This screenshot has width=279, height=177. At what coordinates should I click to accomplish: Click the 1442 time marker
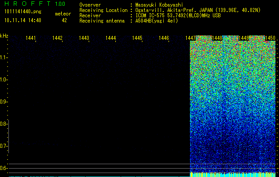57,38
